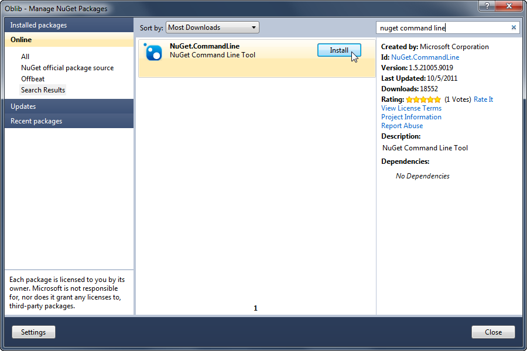
Task: Open the Settings button
Action: click(x=33, y=332)
